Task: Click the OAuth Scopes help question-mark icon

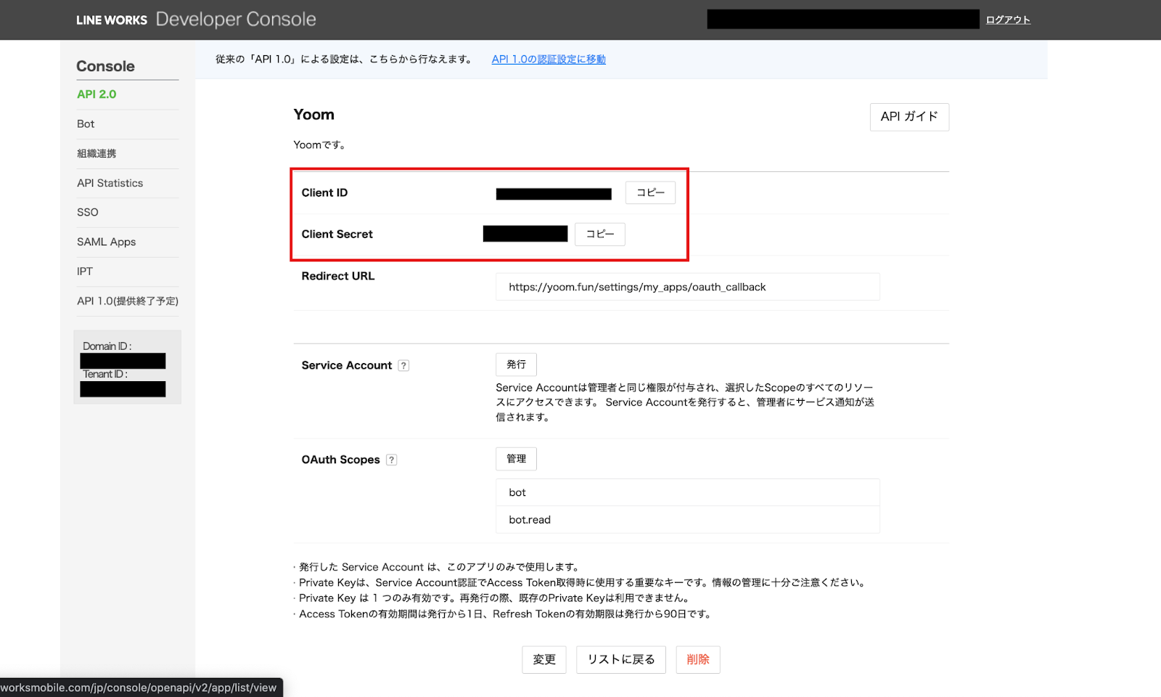Action: pos(392,460)
